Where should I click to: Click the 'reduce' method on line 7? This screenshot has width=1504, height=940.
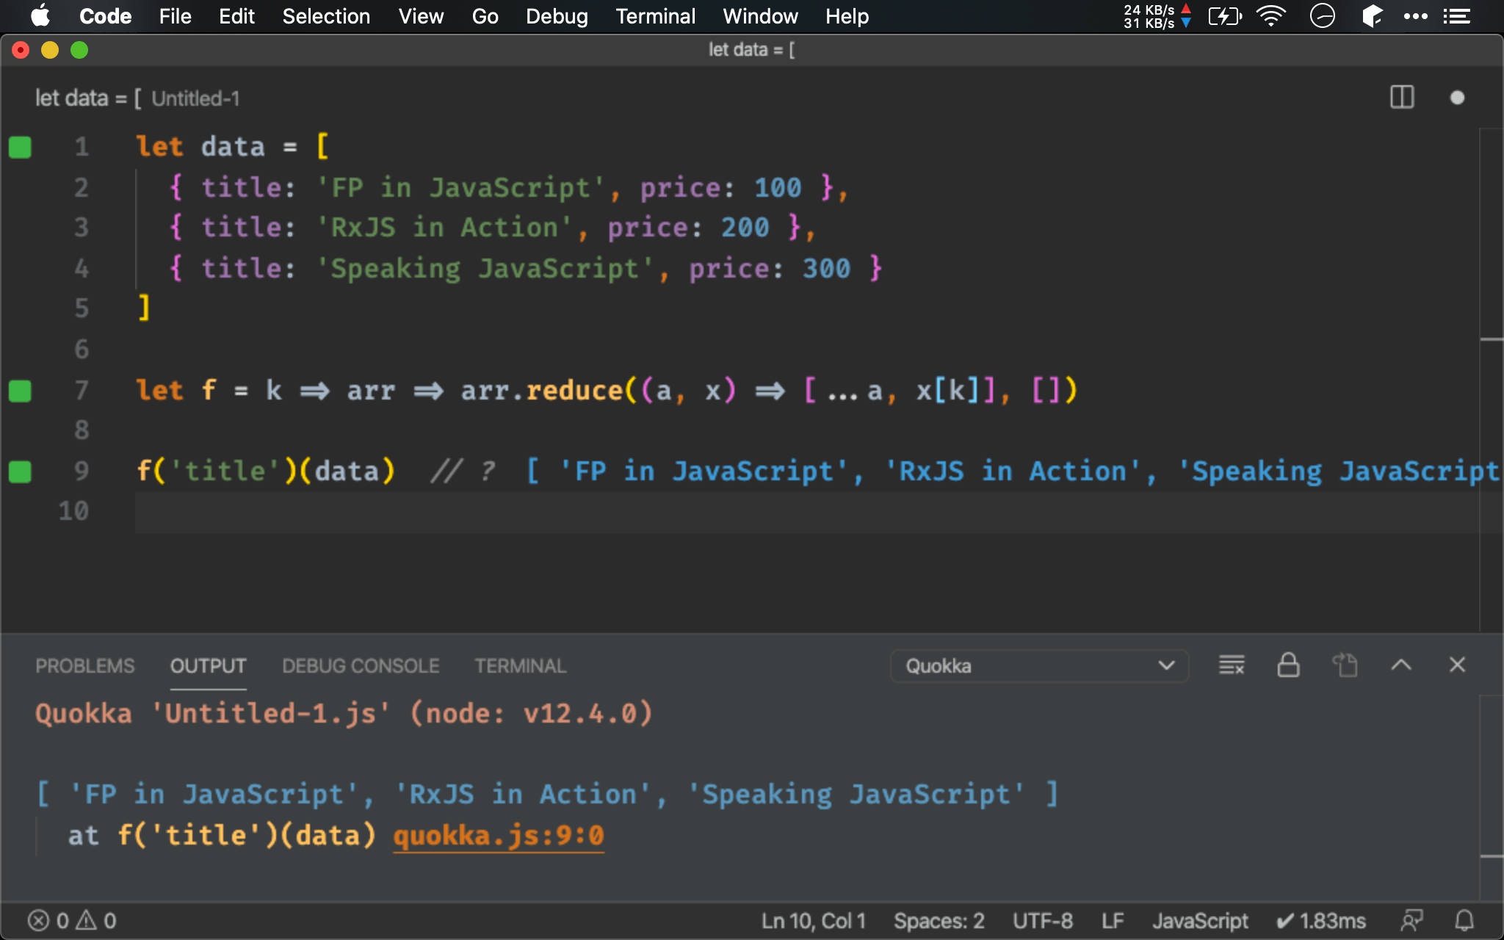click(x=575, y=391)
